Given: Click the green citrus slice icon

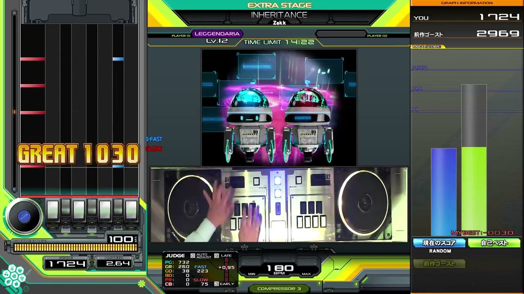Looking at the screenshot, I should [141, 283].
